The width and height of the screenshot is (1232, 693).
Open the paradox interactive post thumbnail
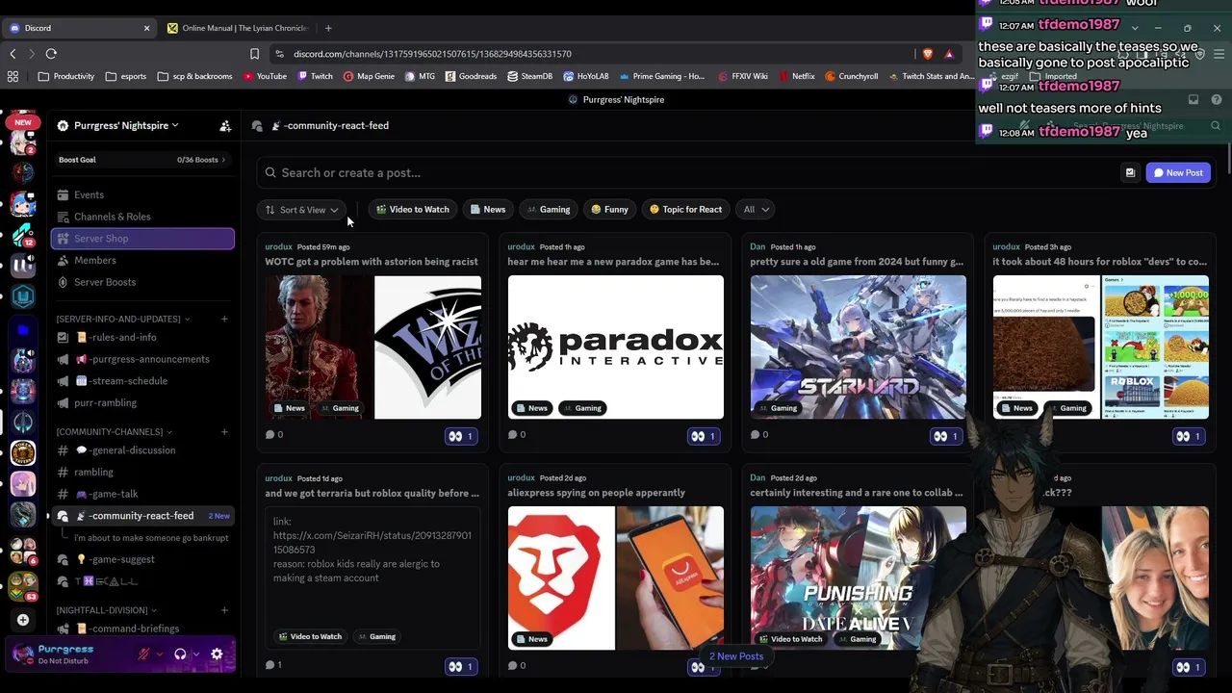click(616, 347)
